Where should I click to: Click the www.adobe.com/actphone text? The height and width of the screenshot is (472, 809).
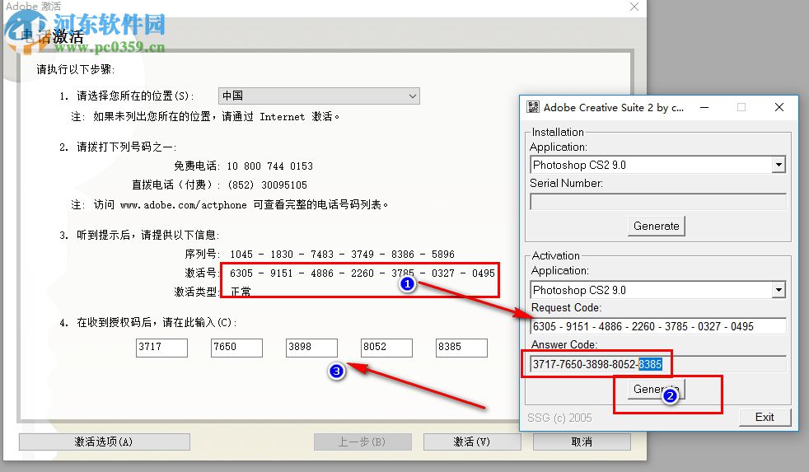pos(184,205)
